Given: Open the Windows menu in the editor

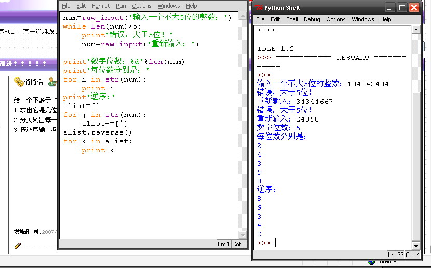Looking at the screenshot, I should click(x=168, y=6).
